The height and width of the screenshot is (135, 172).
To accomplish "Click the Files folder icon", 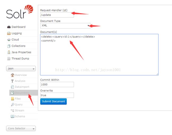I will click(12, 99).
